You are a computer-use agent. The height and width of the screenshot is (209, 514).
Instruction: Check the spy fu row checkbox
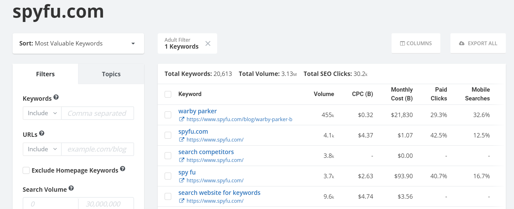(168, 176)
